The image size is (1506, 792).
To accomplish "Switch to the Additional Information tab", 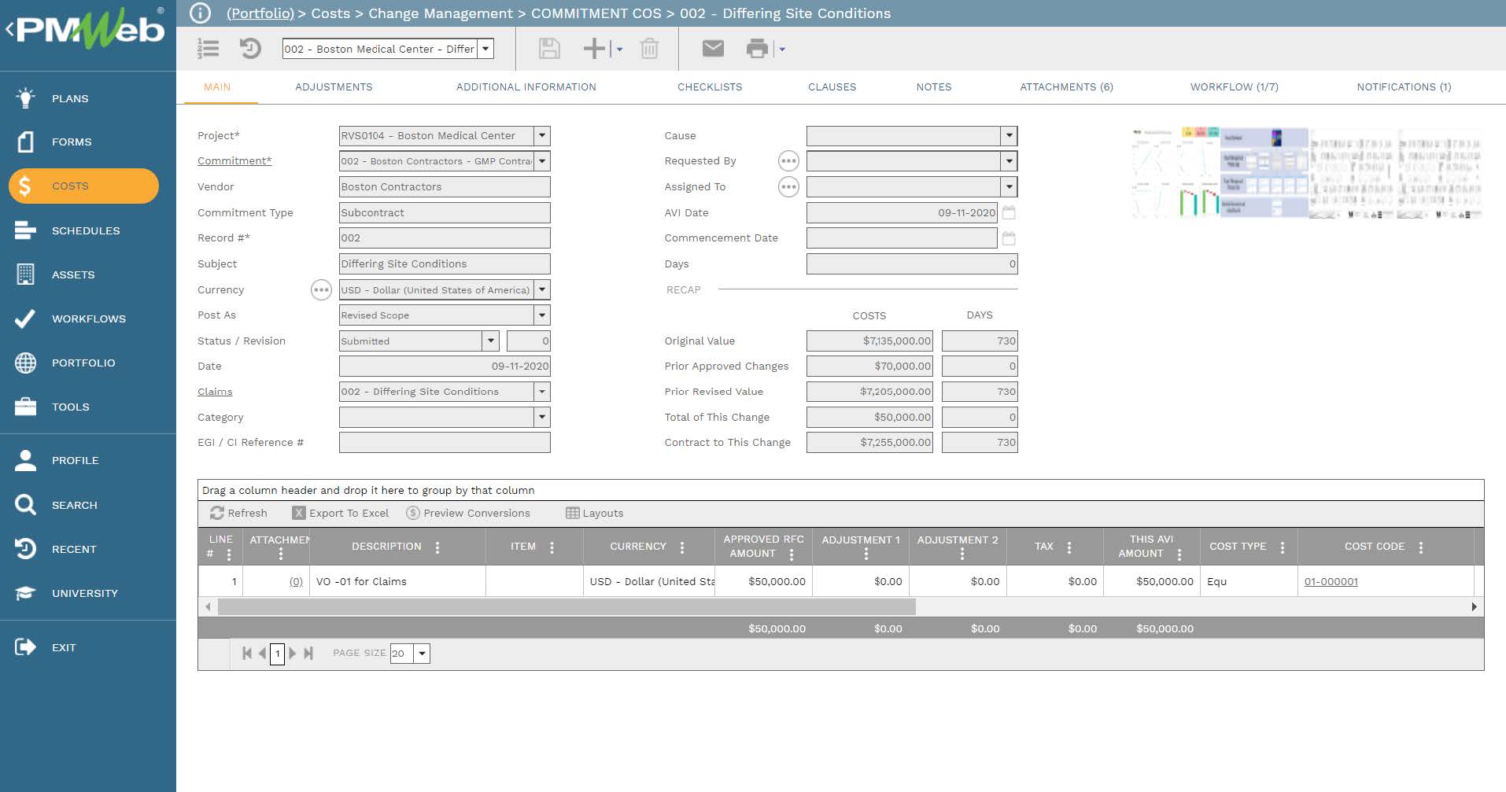I will pyautogui.click(x=526, y=87).
